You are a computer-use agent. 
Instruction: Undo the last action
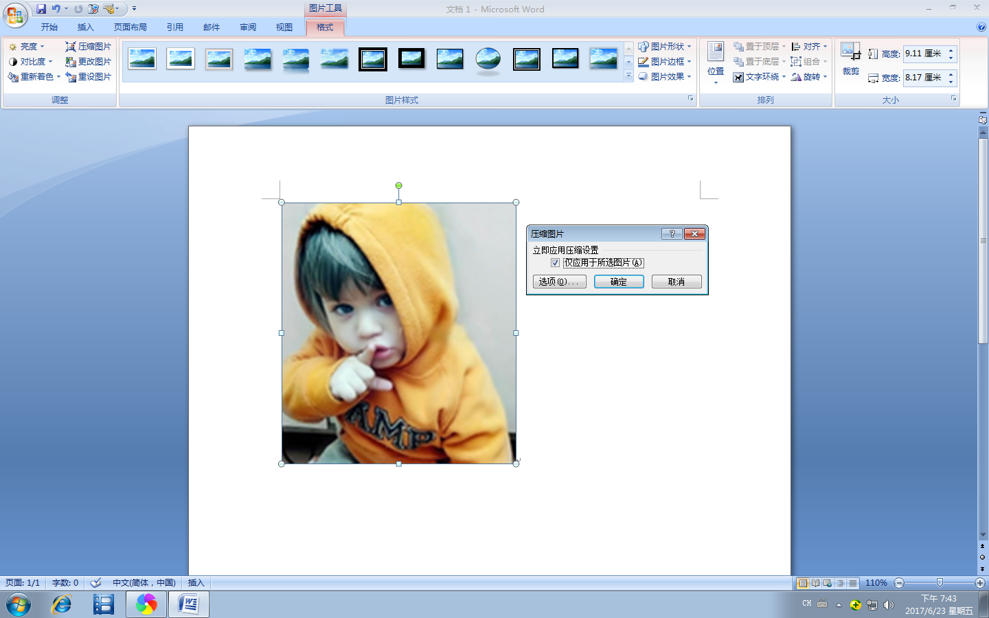tap(56, 9)
